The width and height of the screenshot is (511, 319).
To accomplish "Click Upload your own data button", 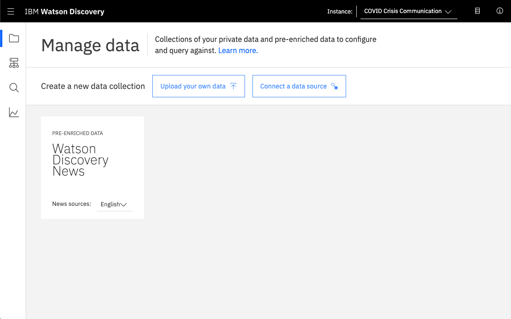I will tap(198, 86).
